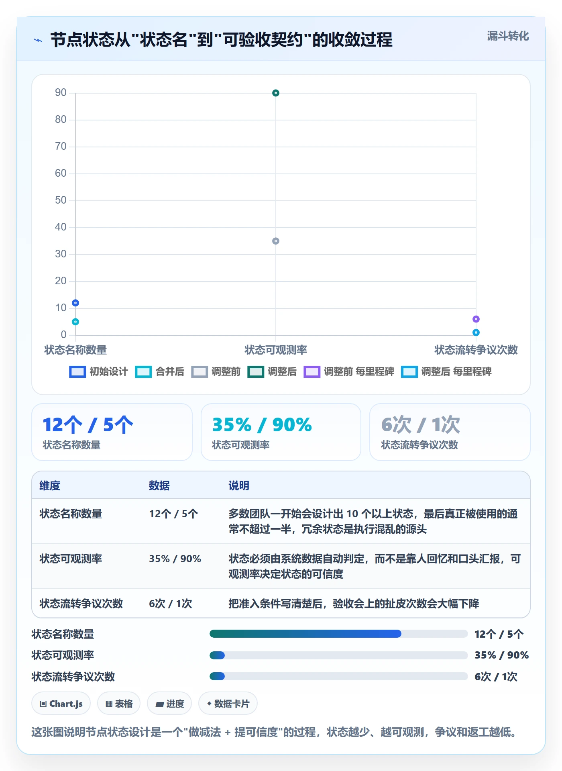Select the Chart.js chip
This screenshot has height=771, width=562.
(x=61, y=704)
